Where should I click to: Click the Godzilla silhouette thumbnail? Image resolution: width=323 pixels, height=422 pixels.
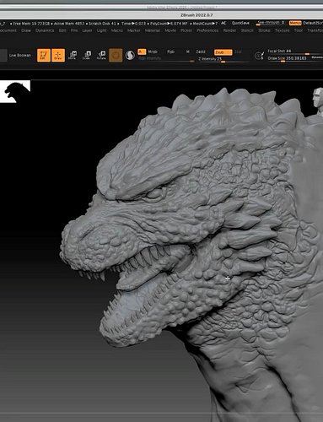click(15, 91)
